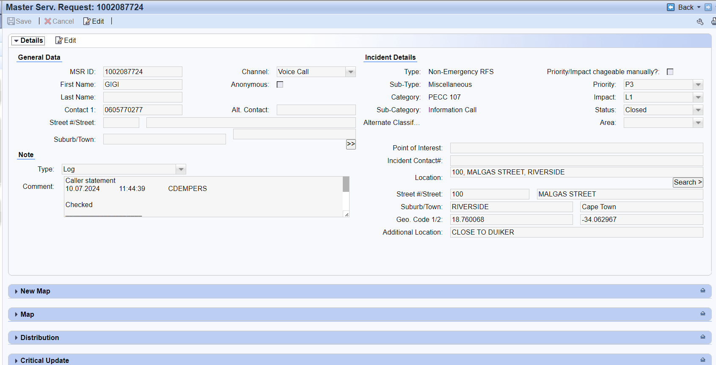Click the Distribution panel right-side collapse icon

click(702, 337)
